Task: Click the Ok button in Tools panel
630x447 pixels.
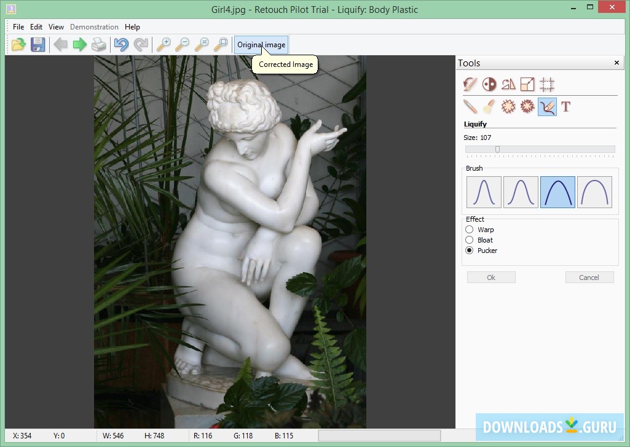Action: (491, 278)
